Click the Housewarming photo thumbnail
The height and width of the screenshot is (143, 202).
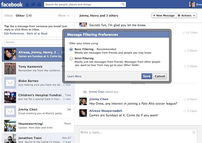point(10,126)
